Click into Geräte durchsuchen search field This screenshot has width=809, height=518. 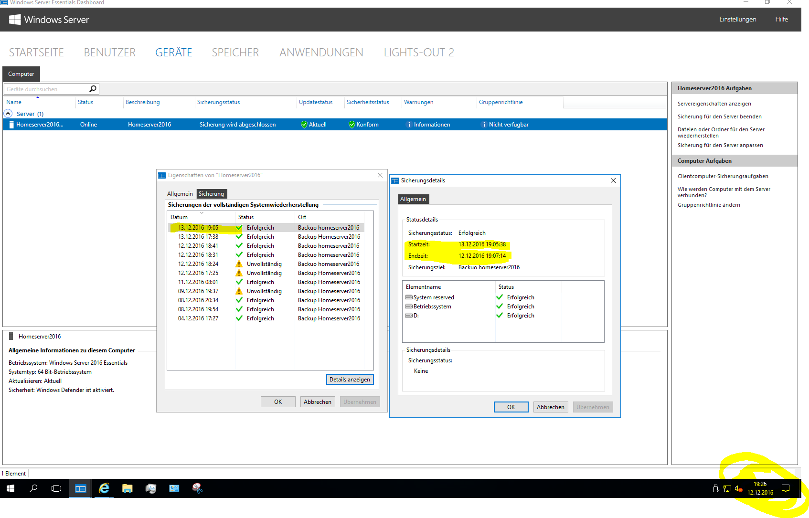tap(46, 89)
